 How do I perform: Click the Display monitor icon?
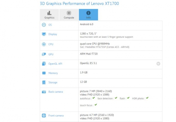(43, 34)
